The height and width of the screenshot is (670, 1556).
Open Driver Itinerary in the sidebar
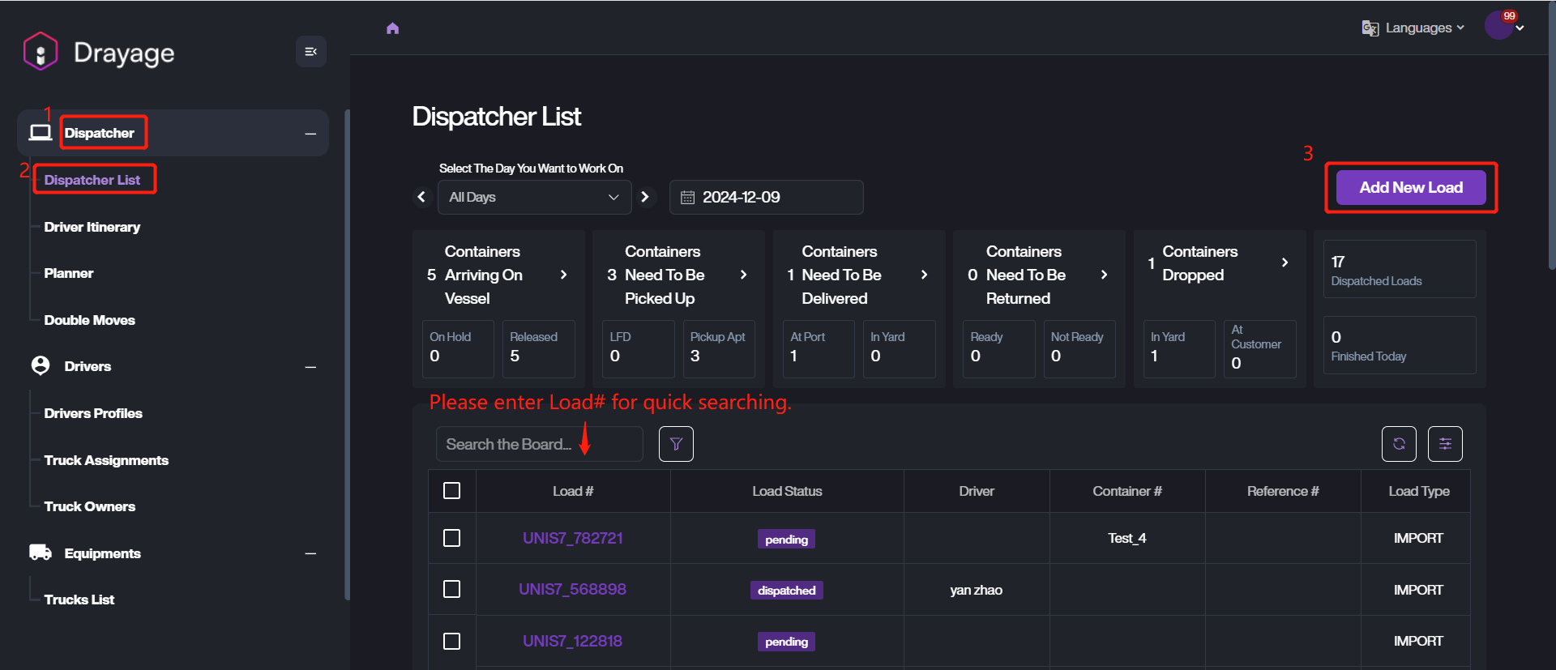pyautogui.click(x=92, y=227)
